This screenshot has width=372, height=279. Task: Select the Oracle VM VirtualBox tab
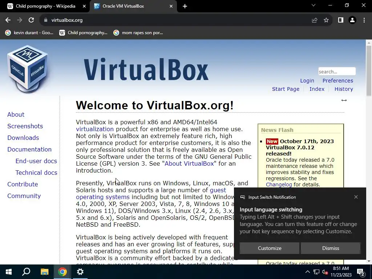pyautogui.click(x=133, y=7)
